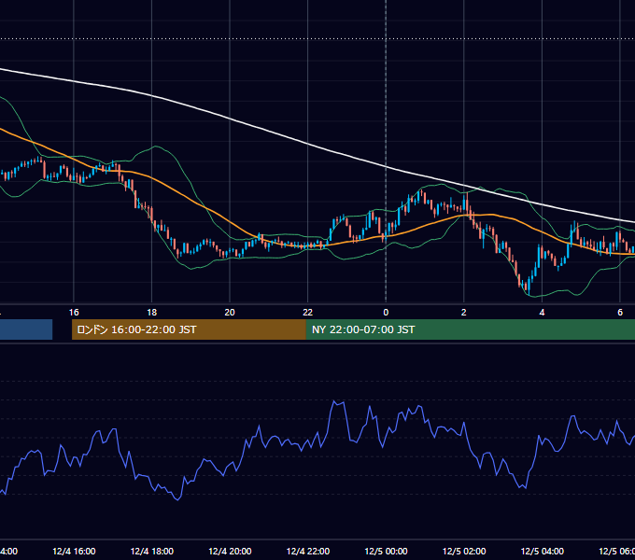
Task: Click the 12/4 18:00 label on lower axis
Action: [x=152, y=551]
